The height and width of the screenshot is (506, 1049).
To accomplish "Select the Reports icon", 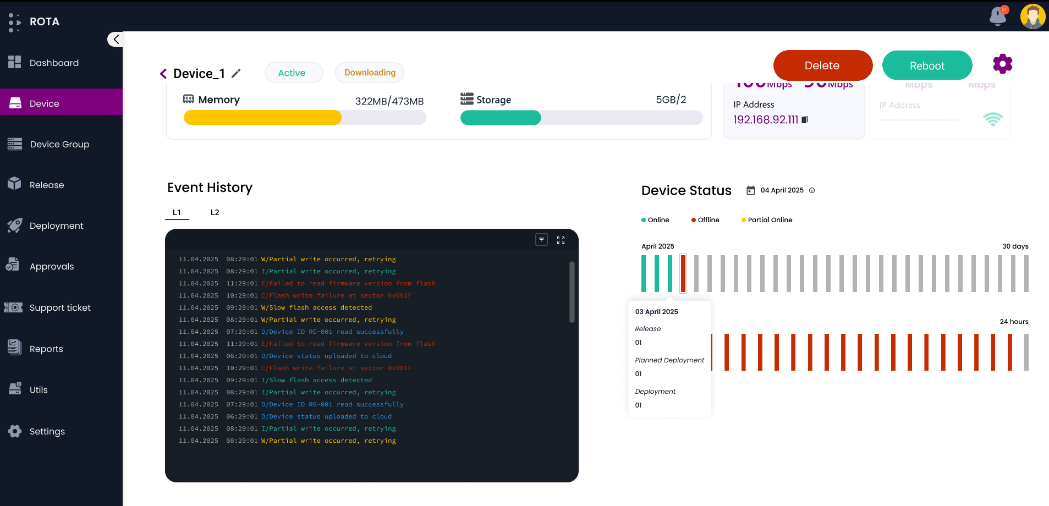I will point(14,348).
